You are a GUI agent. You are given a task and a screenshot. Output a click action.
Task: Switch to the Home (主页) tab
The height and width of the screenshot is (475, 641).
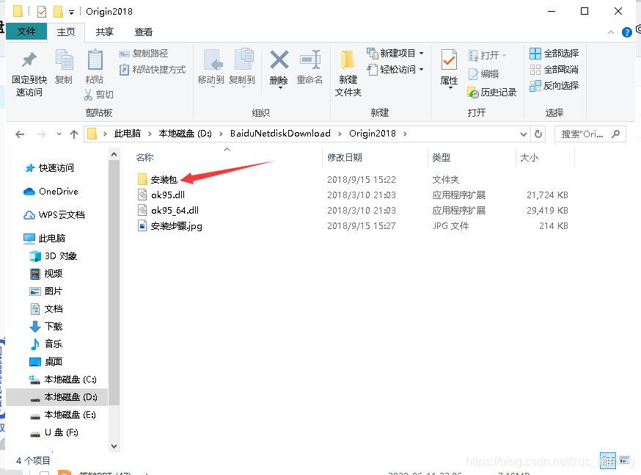[66, 32]
